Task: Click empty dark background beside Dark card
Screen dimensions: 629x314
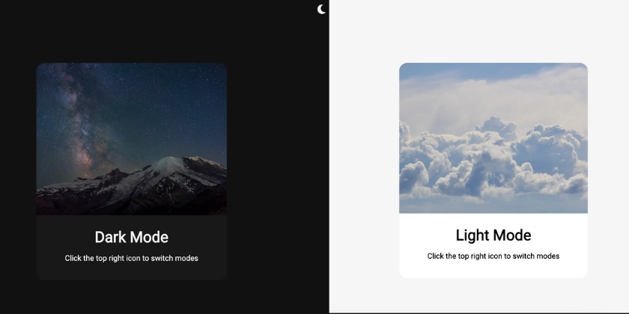Action: click(x=277, y=168)
